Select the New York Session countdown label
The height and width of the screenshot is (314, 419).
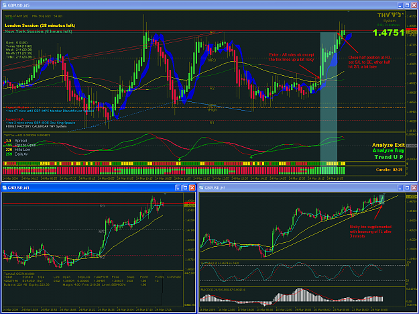38,32
